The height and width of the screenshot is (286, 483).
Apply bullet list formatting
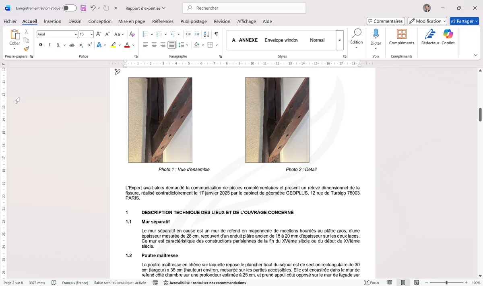point(144,34)
